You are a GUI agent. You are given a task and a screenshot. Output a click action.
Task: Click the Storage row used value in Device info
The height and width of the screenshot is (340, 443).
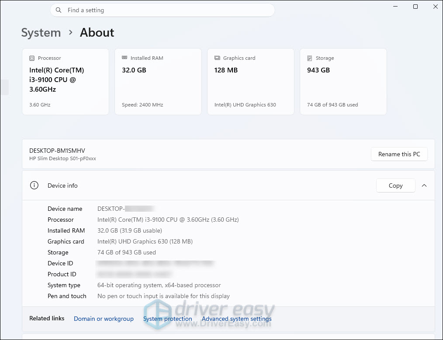tap(127, 252)
